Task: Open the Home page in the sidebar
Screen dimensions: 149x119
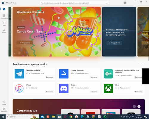Action: click(4, 9)
